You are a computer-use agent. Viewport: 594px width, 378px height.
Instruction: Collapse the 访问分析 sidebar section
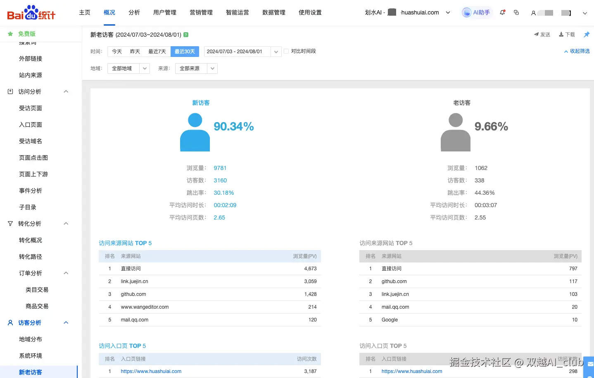(66, 92)
